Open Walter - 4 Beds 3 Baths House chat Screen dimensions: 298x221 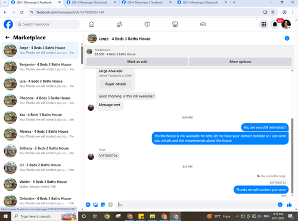[41, 184]
